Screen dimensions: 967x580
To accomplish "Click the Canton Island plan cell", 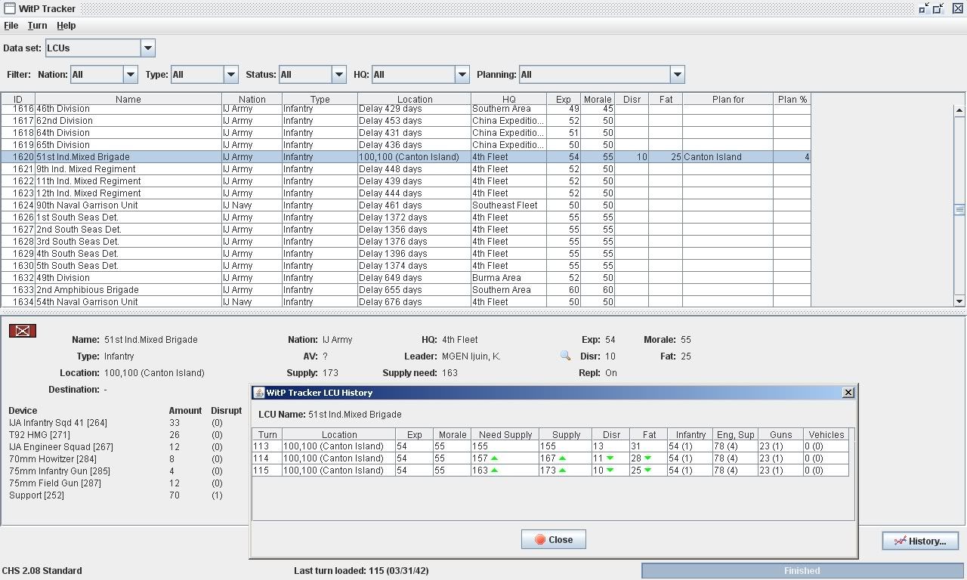I will 728,157.
